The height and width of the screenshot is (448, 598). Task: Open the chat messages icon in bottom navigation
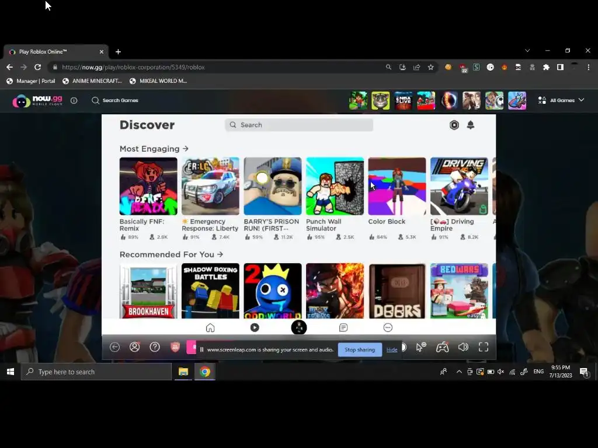point(343,328)
